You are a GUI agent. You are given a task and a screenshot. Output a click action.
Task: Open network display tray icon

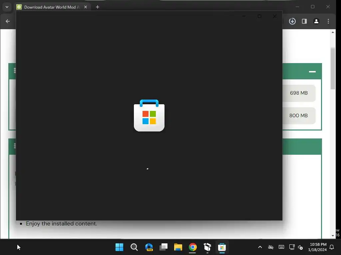coord(292,247)
